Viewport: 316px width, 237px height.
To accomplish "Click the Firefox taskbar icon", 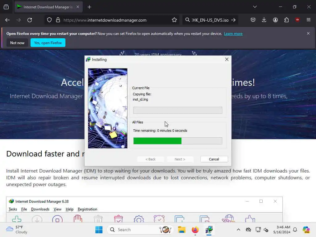I will 195,230.
